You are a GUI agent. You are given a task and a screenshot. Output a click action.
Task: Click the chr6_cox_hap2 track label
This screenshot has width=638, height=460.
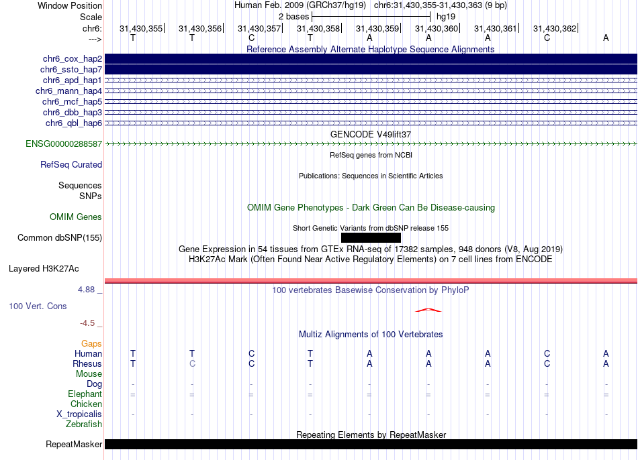coord(73,59)
